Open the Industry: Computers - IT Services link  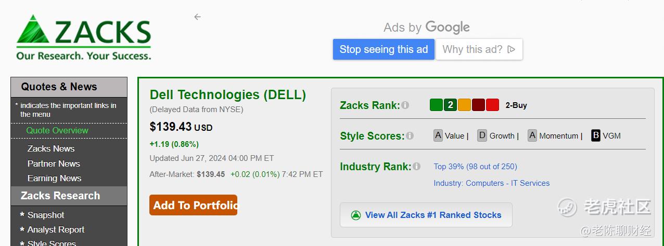[x=491, y=183]
